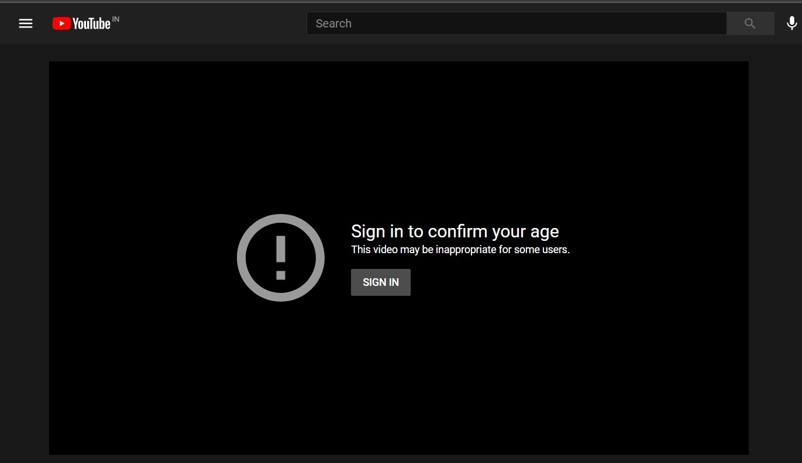Open the sidebar using the menu icon
This screenshot has width=802, height=463.
25,23
